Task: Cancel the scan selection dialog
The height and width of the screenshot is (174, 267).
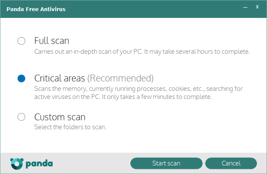Action: pos(231,163)
